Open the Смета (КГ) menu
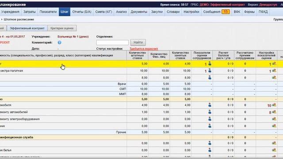 (x=103, y=12)
